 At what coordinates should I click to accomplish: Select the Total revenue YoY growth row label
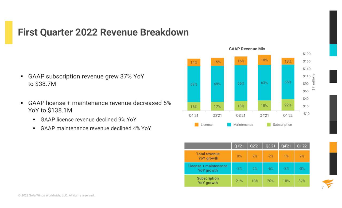click(x=208, y=156)
